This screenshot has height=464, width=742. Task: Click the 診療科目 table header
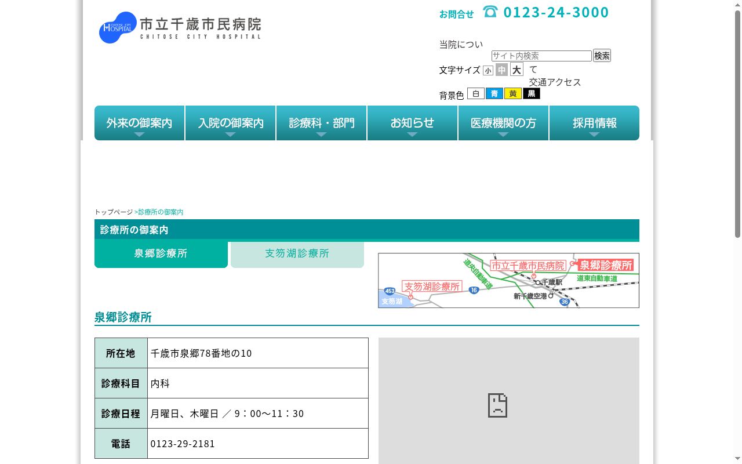pos(121,383)
